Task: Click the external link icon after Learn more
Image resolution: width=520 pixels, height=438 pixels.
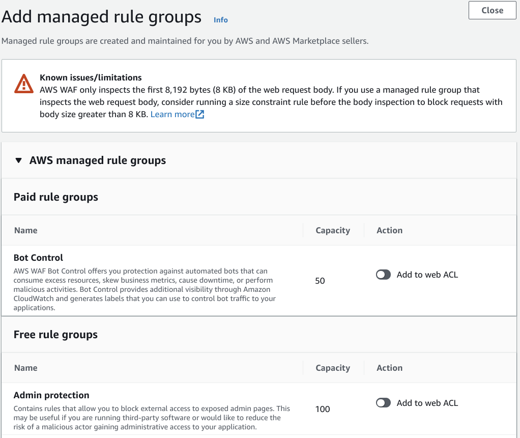Action: (199, 114)
